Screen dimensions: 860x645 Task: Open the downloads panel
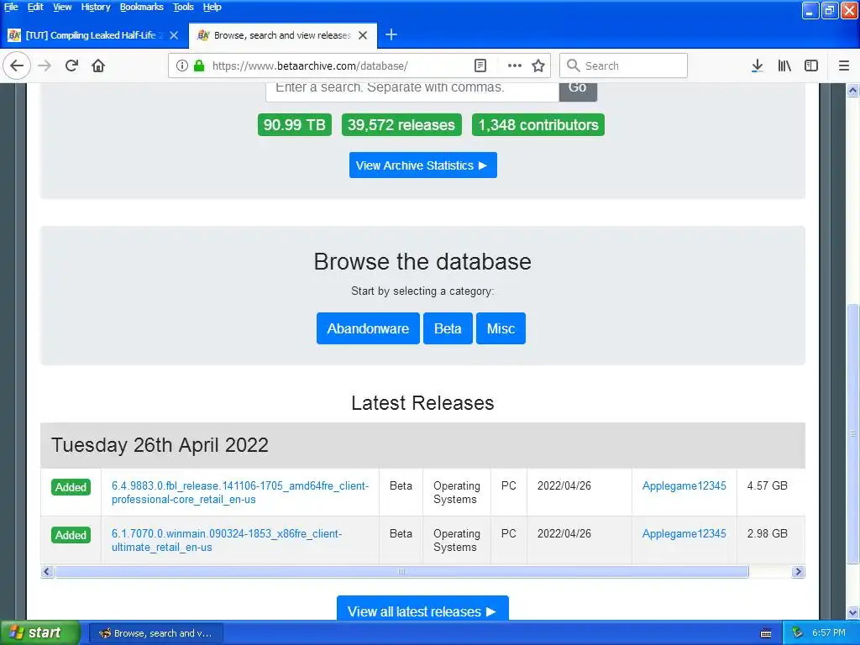[x=758, y=66]
